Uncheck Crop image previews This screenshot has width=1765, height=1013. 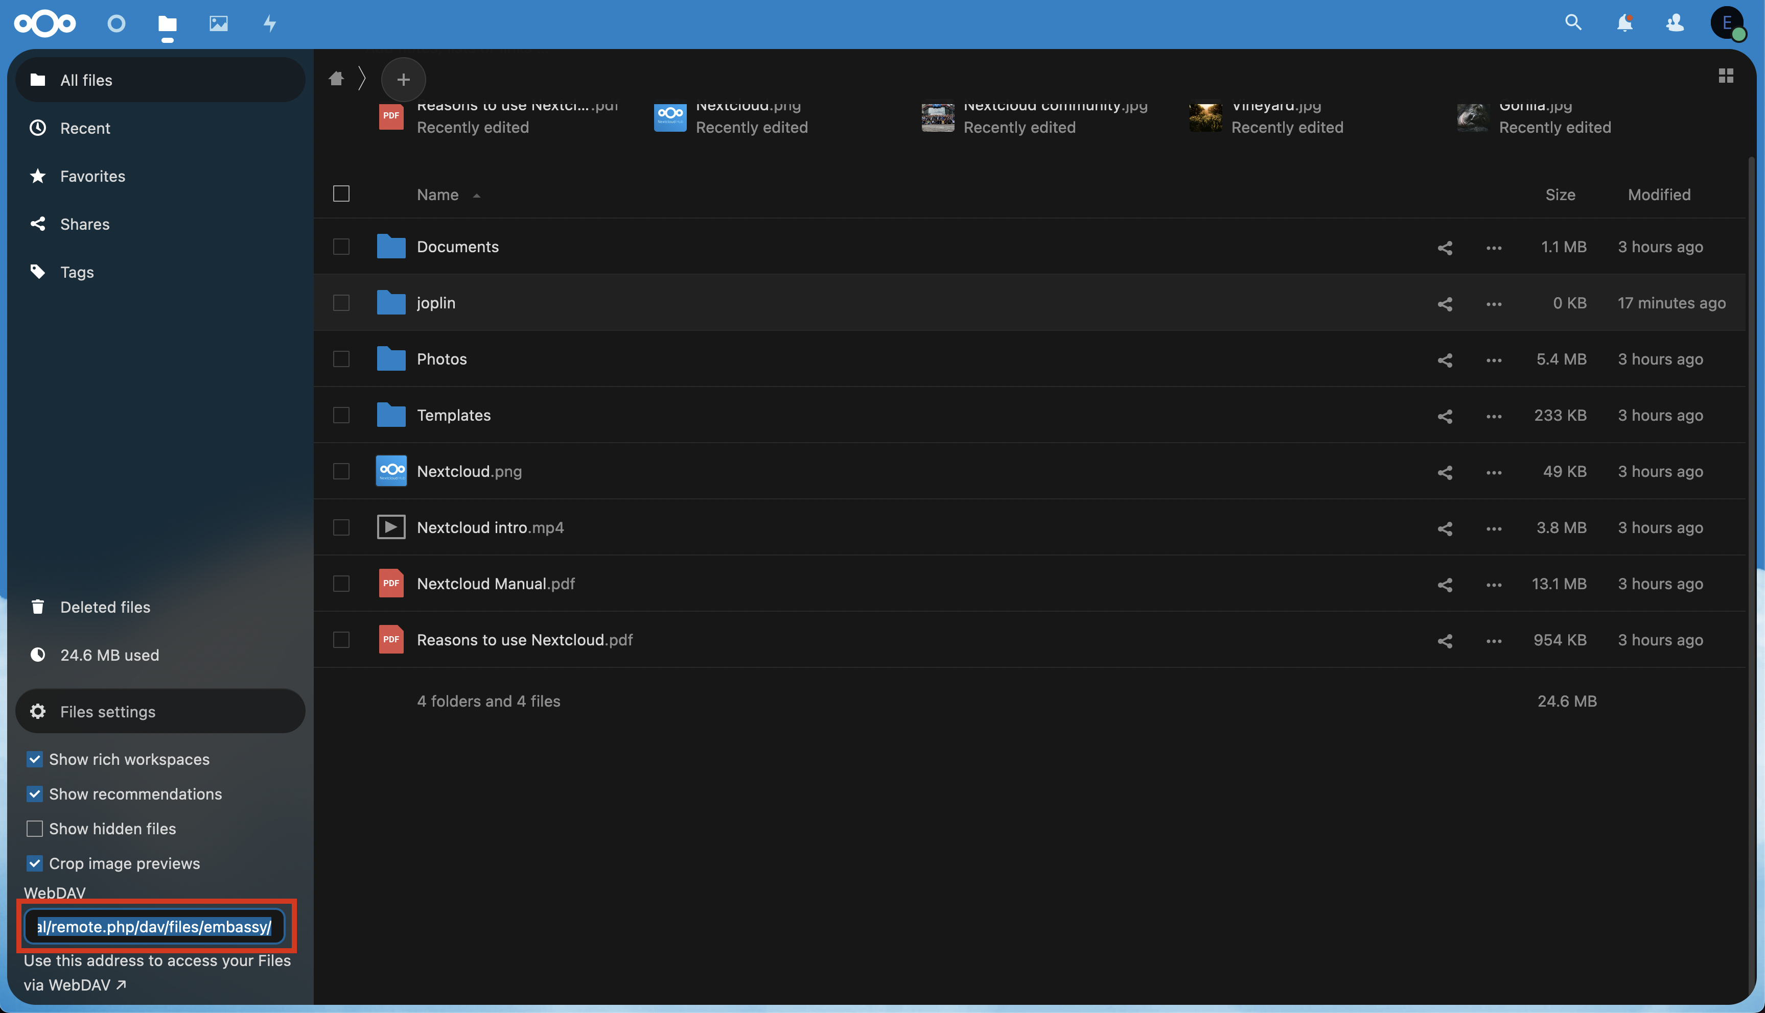click(35, 863)
